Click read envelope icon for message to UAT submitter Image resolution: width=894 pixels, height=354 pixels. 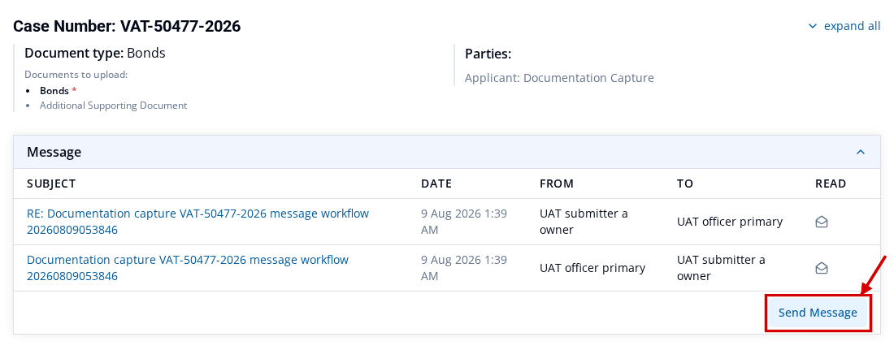[x=822, y=268]
